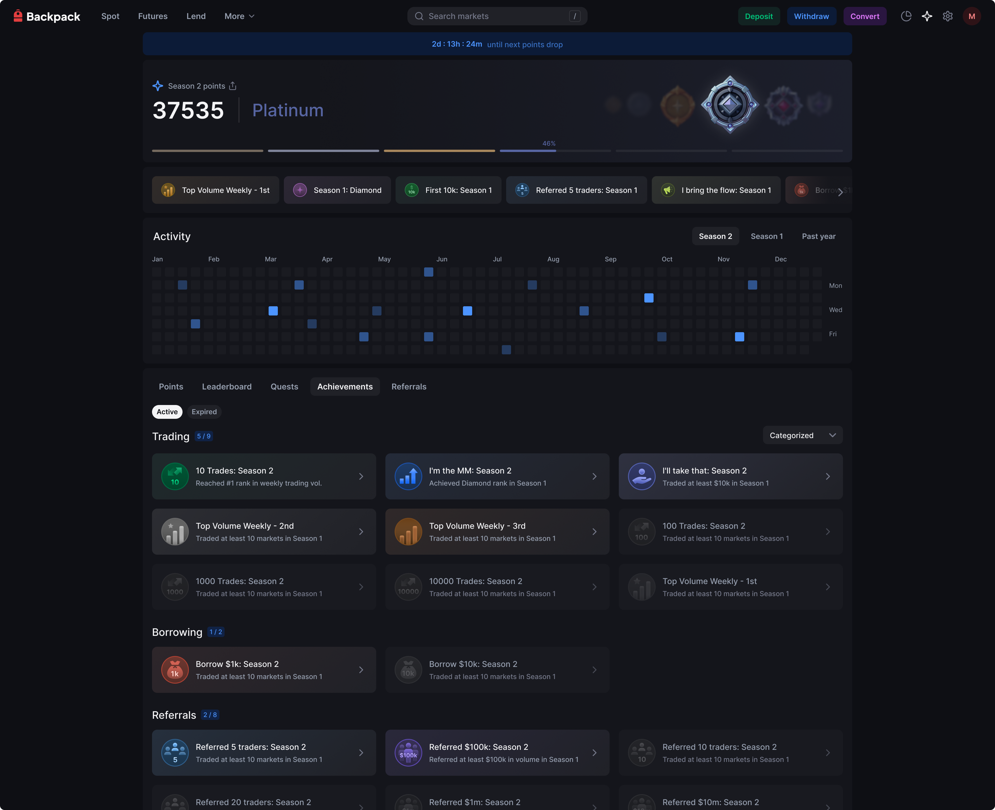Switch activity view to Past year
The height and width of the screenshot is (810, 995).
click(819, 236)
